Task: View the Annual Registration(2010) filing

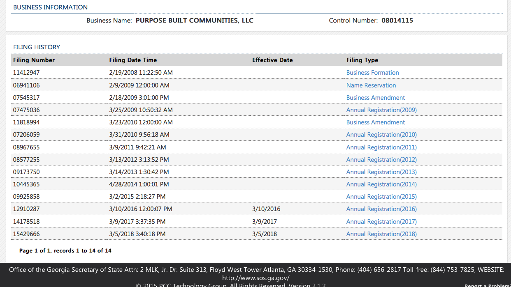Action: (x=381, y=135)
